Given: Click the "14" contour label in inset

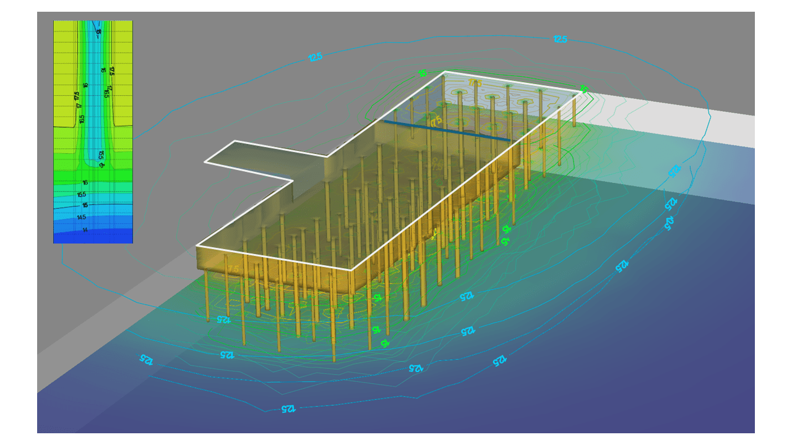Looking at the screenshot, I should click(84, 229).
